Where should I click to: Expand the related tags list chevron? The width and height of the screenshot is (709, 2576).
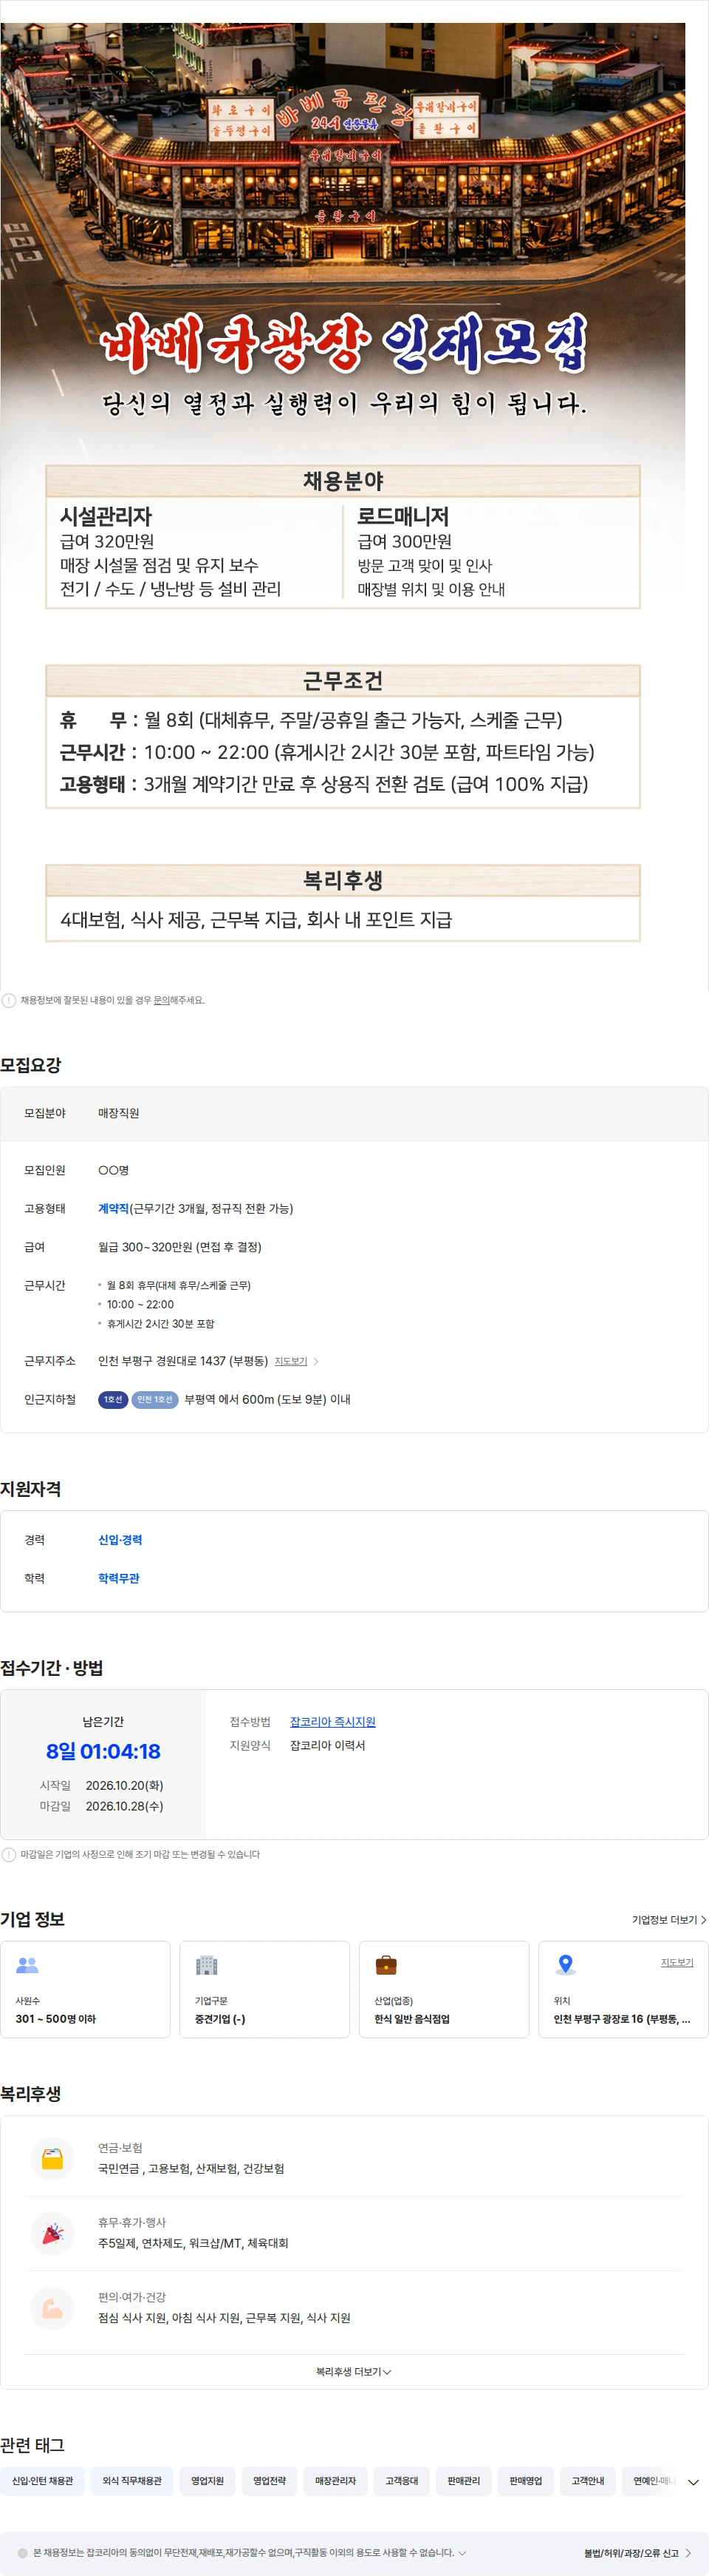pos(693,2482)
